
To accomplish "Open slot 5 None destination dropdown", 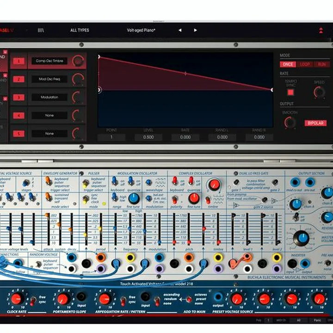I will tap(49, 134).
